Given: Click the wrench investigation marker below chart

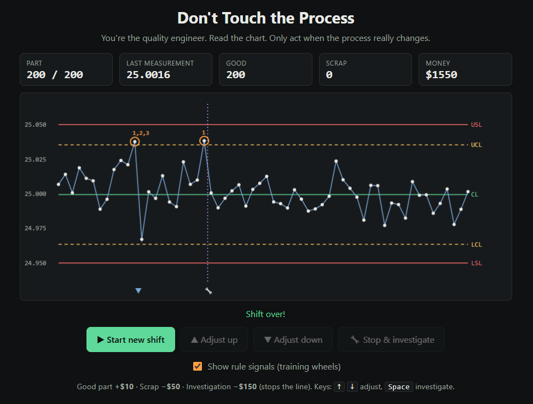Looking at the screenshot, I should point(208,291).
